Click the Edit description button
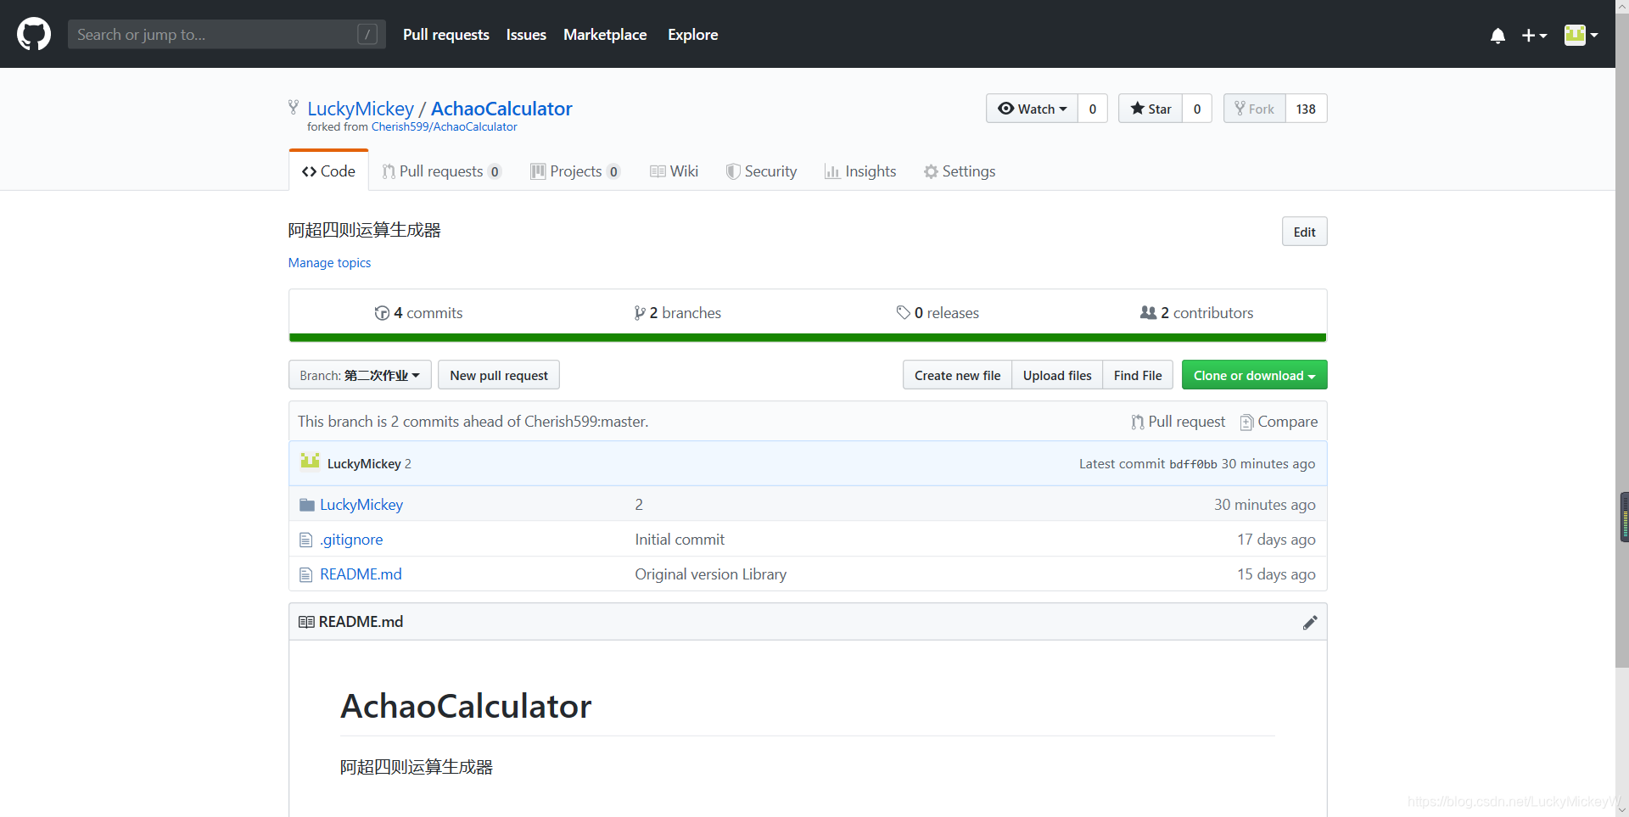 1304,232
